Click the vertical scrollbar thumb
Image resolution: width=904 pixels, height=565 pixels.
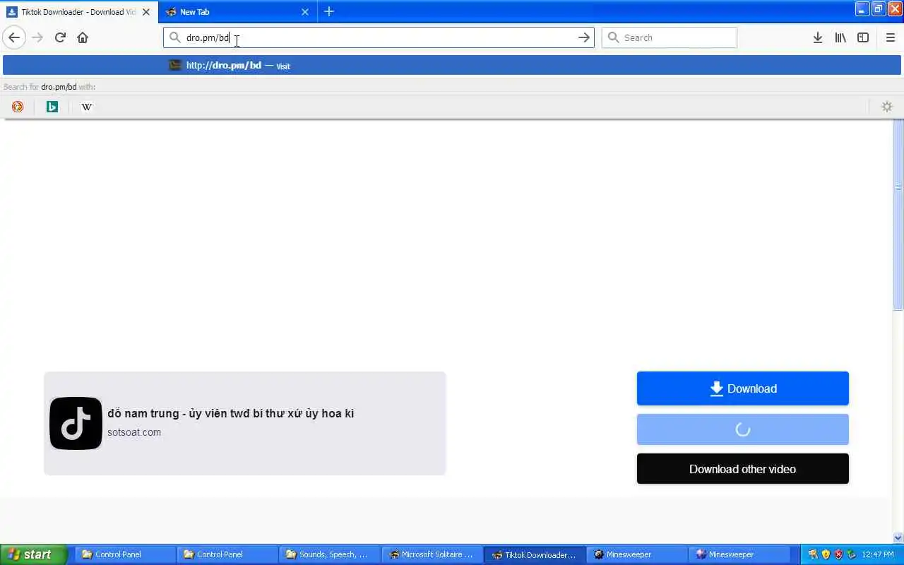[898, 215]
